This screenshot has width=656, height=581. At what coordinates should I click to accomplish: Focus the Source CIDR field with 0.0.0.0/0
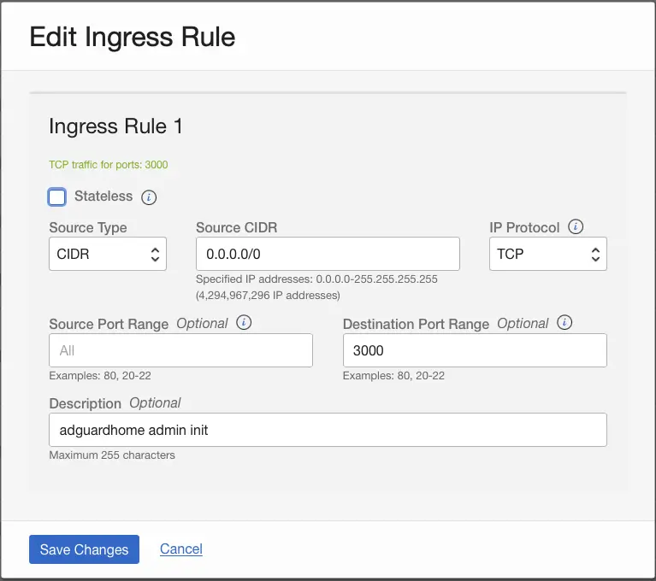coord(328,255)
